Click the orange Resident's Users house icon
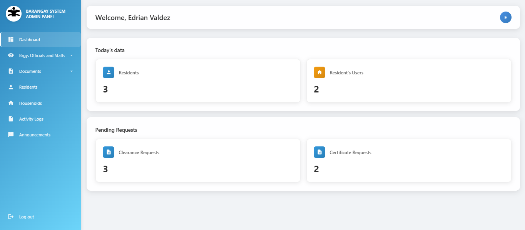525x230 pixels. (x=319, y=72)
